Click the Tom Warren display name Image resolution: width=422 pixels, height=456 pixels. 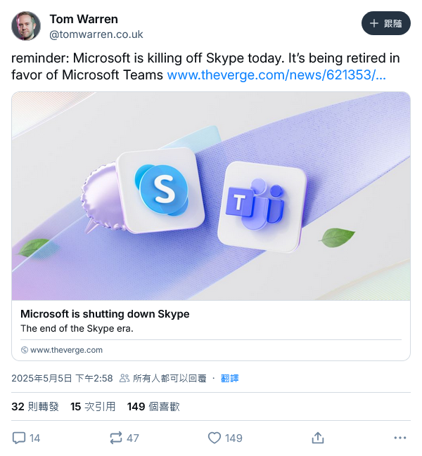84,19
